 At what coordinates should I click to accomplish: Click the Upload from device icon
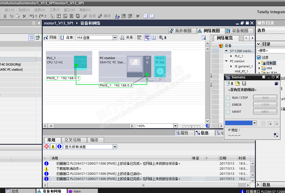tap(65, 16)
